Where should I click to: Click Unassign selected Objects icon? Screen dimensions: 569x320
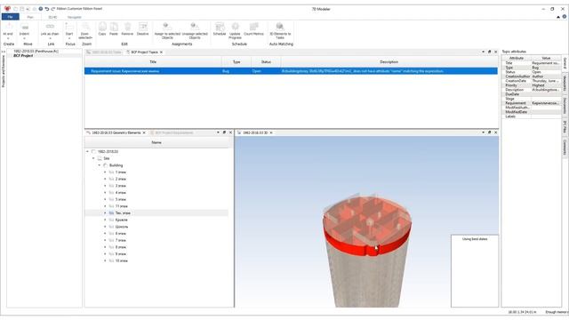195,26
